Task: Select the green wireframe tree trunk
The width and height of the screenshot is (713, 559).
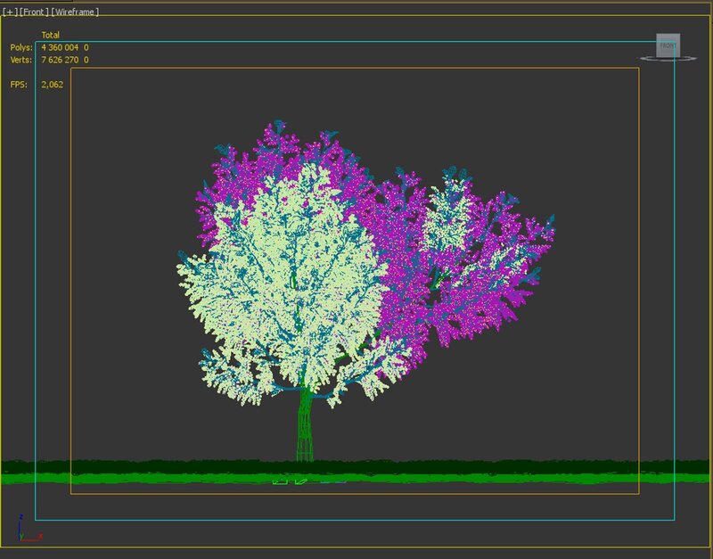Action: click(305, 428)
